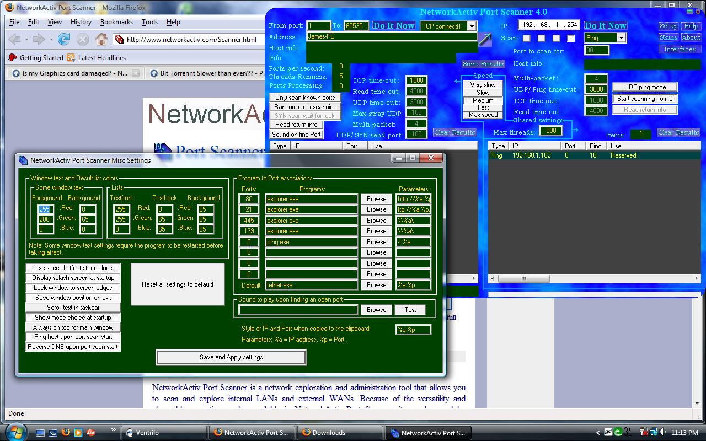The height and width of the screenshot is (441, 706).
Task: Click Interfaces button in Port Scanner
Action: [x=680, y=49]
